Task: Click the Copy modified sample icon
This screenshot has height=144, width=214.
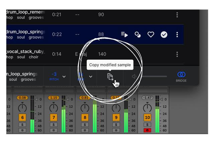Action: click(x=110, y=76)
